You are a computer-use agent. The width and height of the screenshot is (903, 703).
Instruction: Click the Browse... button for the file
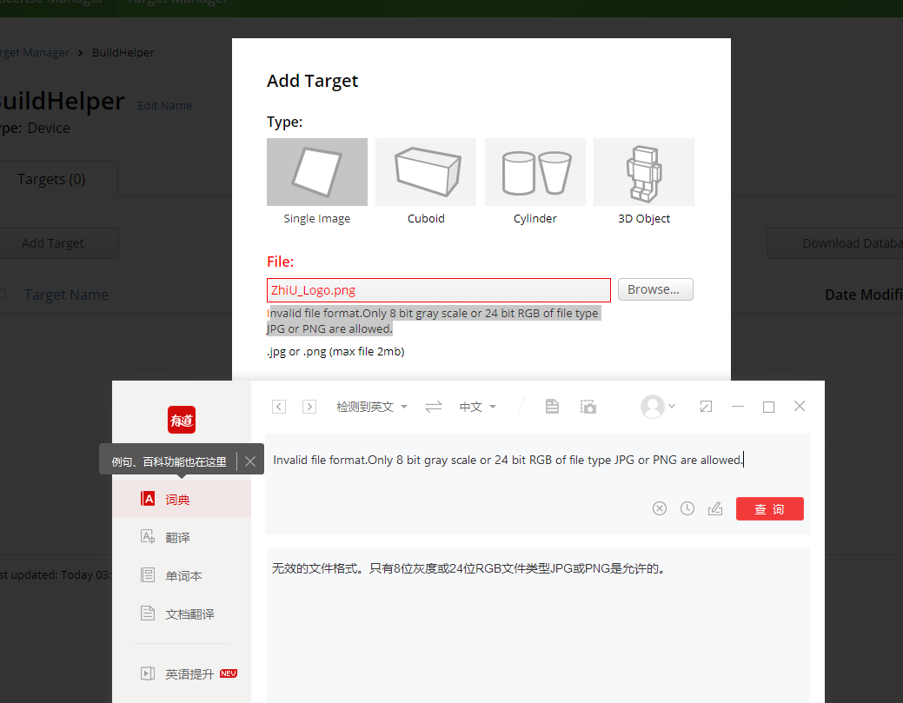654,288
